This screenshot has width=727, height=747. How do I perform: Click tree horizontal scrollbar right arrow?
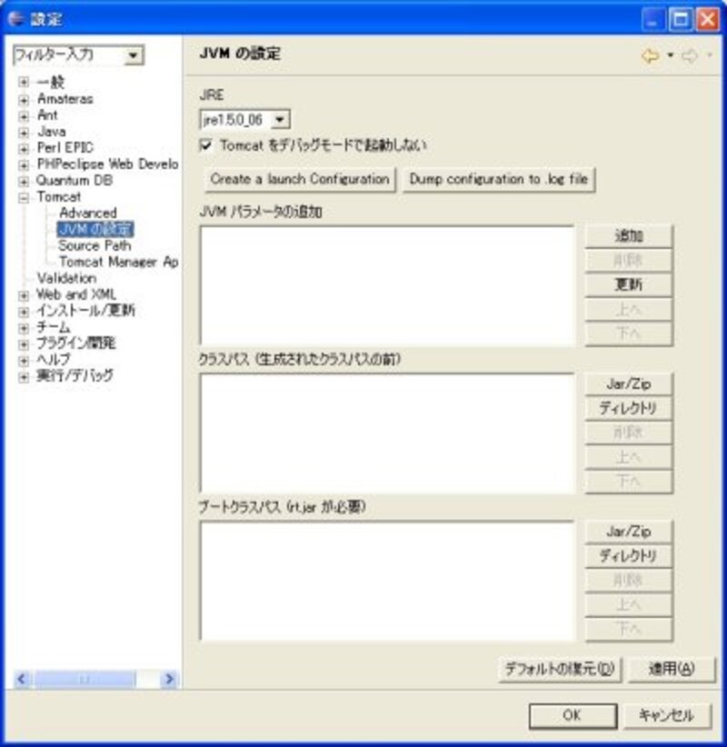(169, 679)
